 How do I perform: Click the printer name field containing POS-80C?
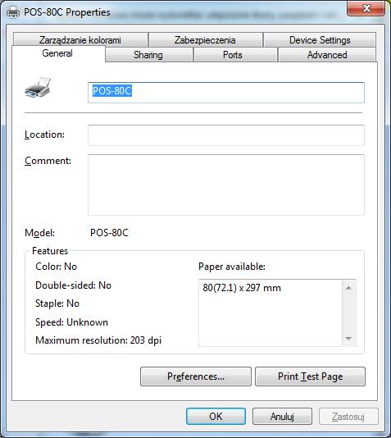click(x=226, y=93)
